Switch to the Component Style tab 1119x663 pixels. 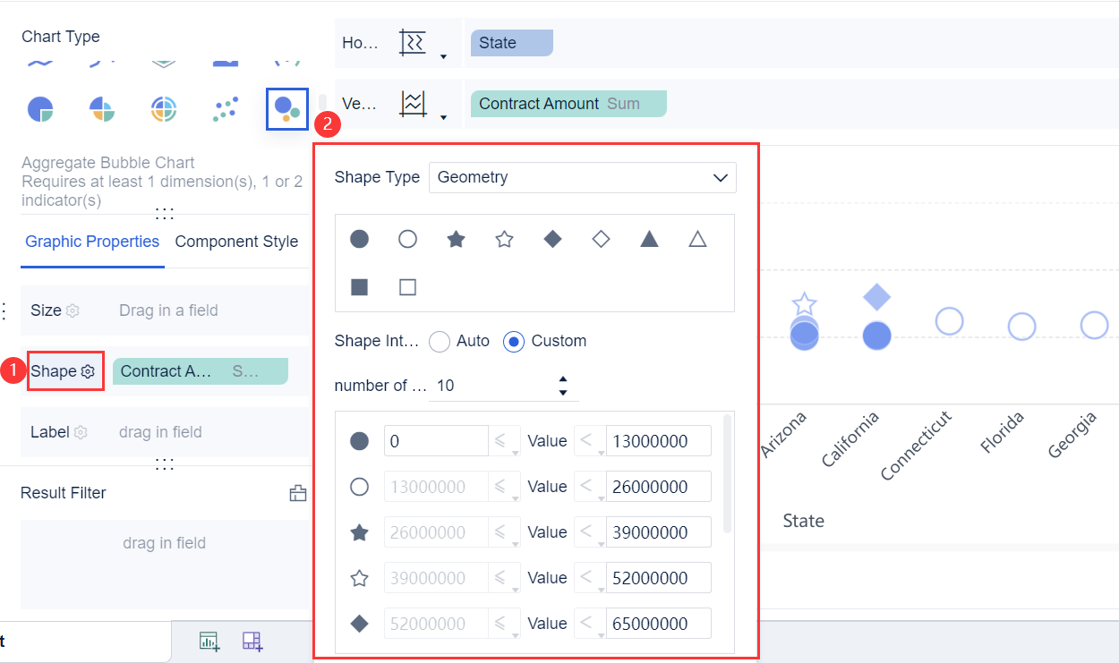[x=236, y=242]
